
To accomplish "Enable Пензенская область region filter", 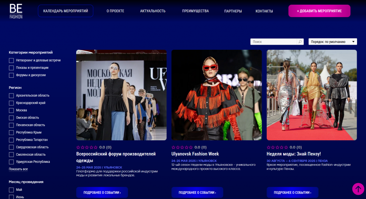I will pos(11,125).
